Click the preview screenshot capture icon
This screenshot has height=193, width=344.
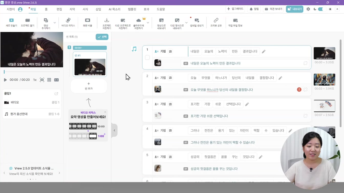pyautogui.click(x=42, y=80)
